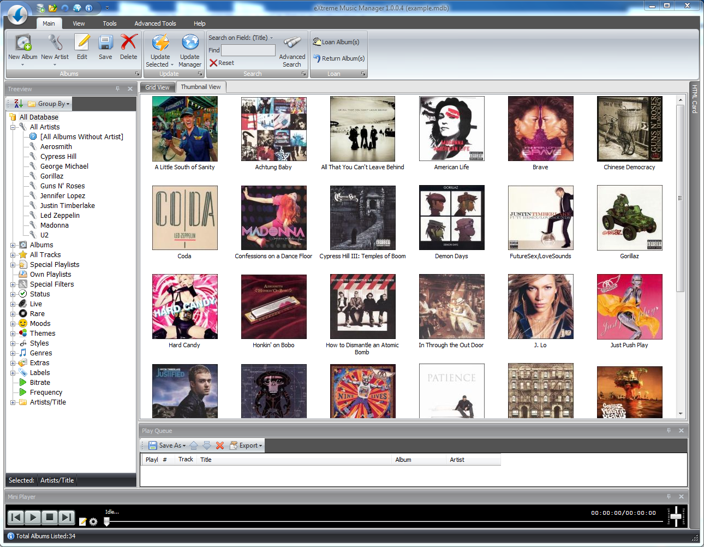
Task: Open Advanced Search
Action: (x=292, y=50)
